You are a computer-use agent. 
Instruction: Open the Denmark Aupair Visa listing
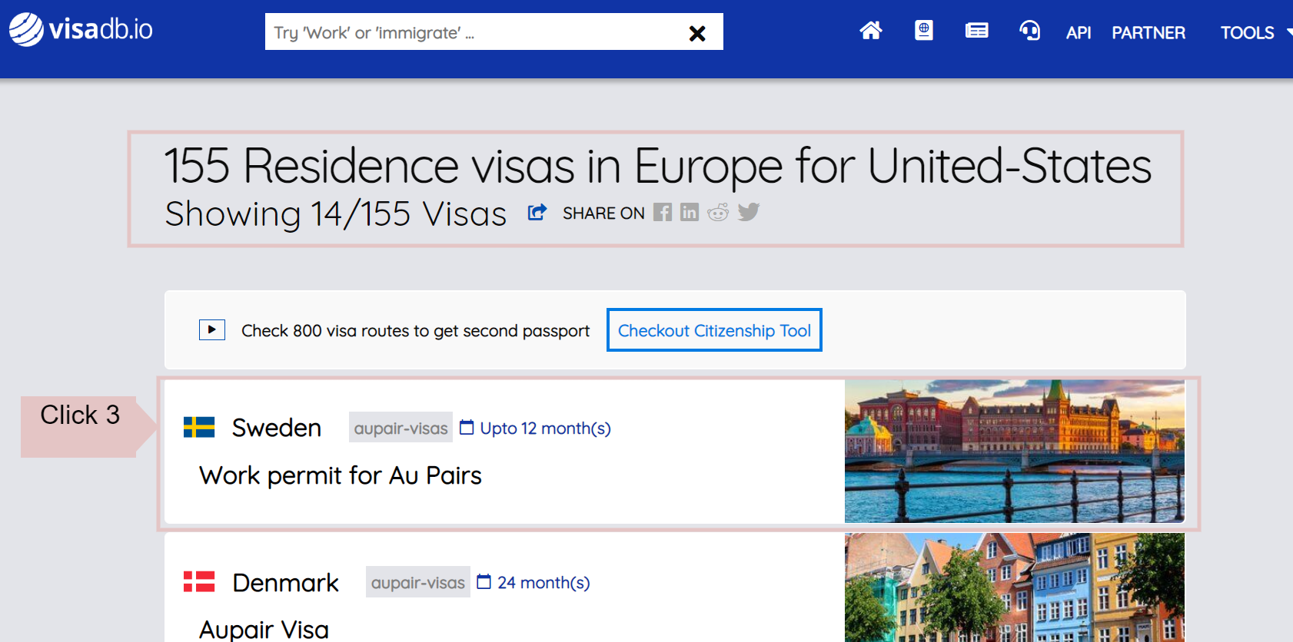pos(264,630)
